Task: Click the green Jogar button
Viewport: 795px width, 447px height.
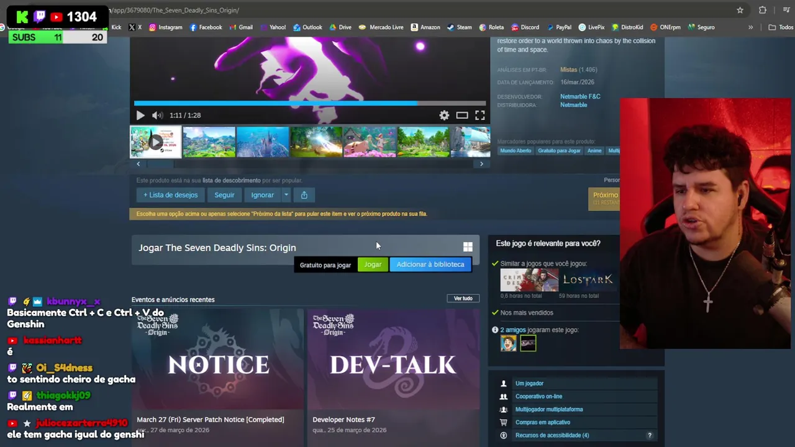Action: tap(373, 264)
